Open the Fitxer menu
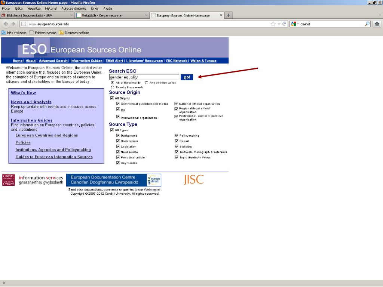 coord(6,8)
